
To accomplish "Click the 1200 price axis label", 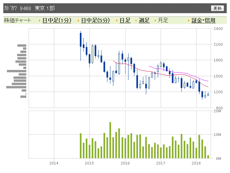I will [218, 92].
